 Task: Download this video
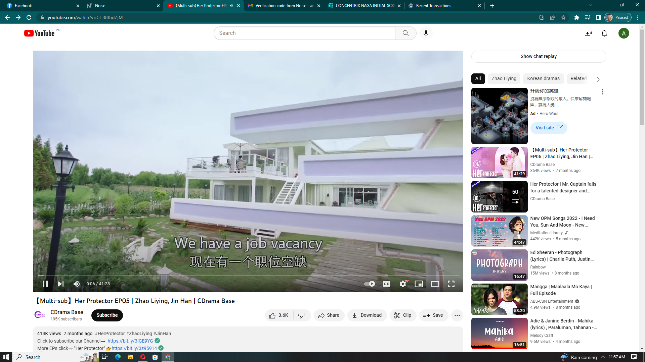click(x=367, y=315)
